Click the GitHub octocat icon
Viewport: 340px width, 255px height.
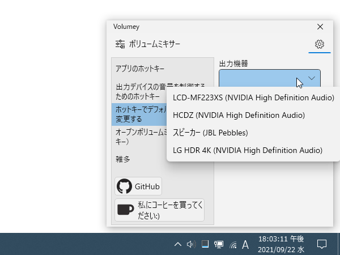(124, 186)
